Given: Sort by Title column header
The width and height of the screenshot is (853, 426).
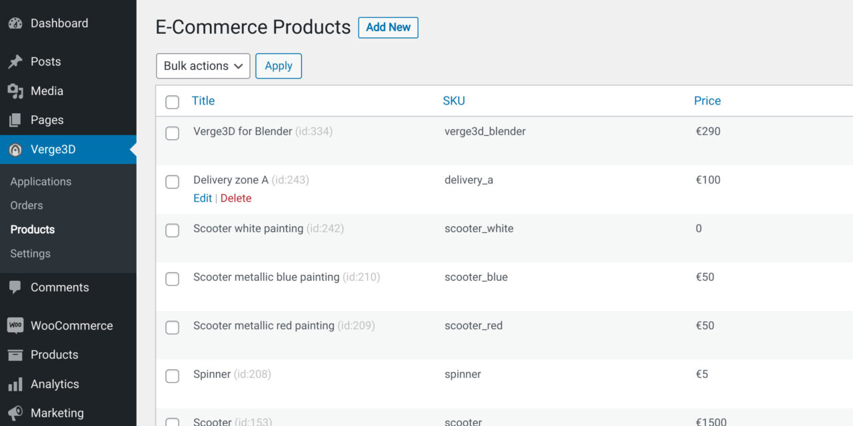Looking at the screenshot, I should click(x=203, y=101).
